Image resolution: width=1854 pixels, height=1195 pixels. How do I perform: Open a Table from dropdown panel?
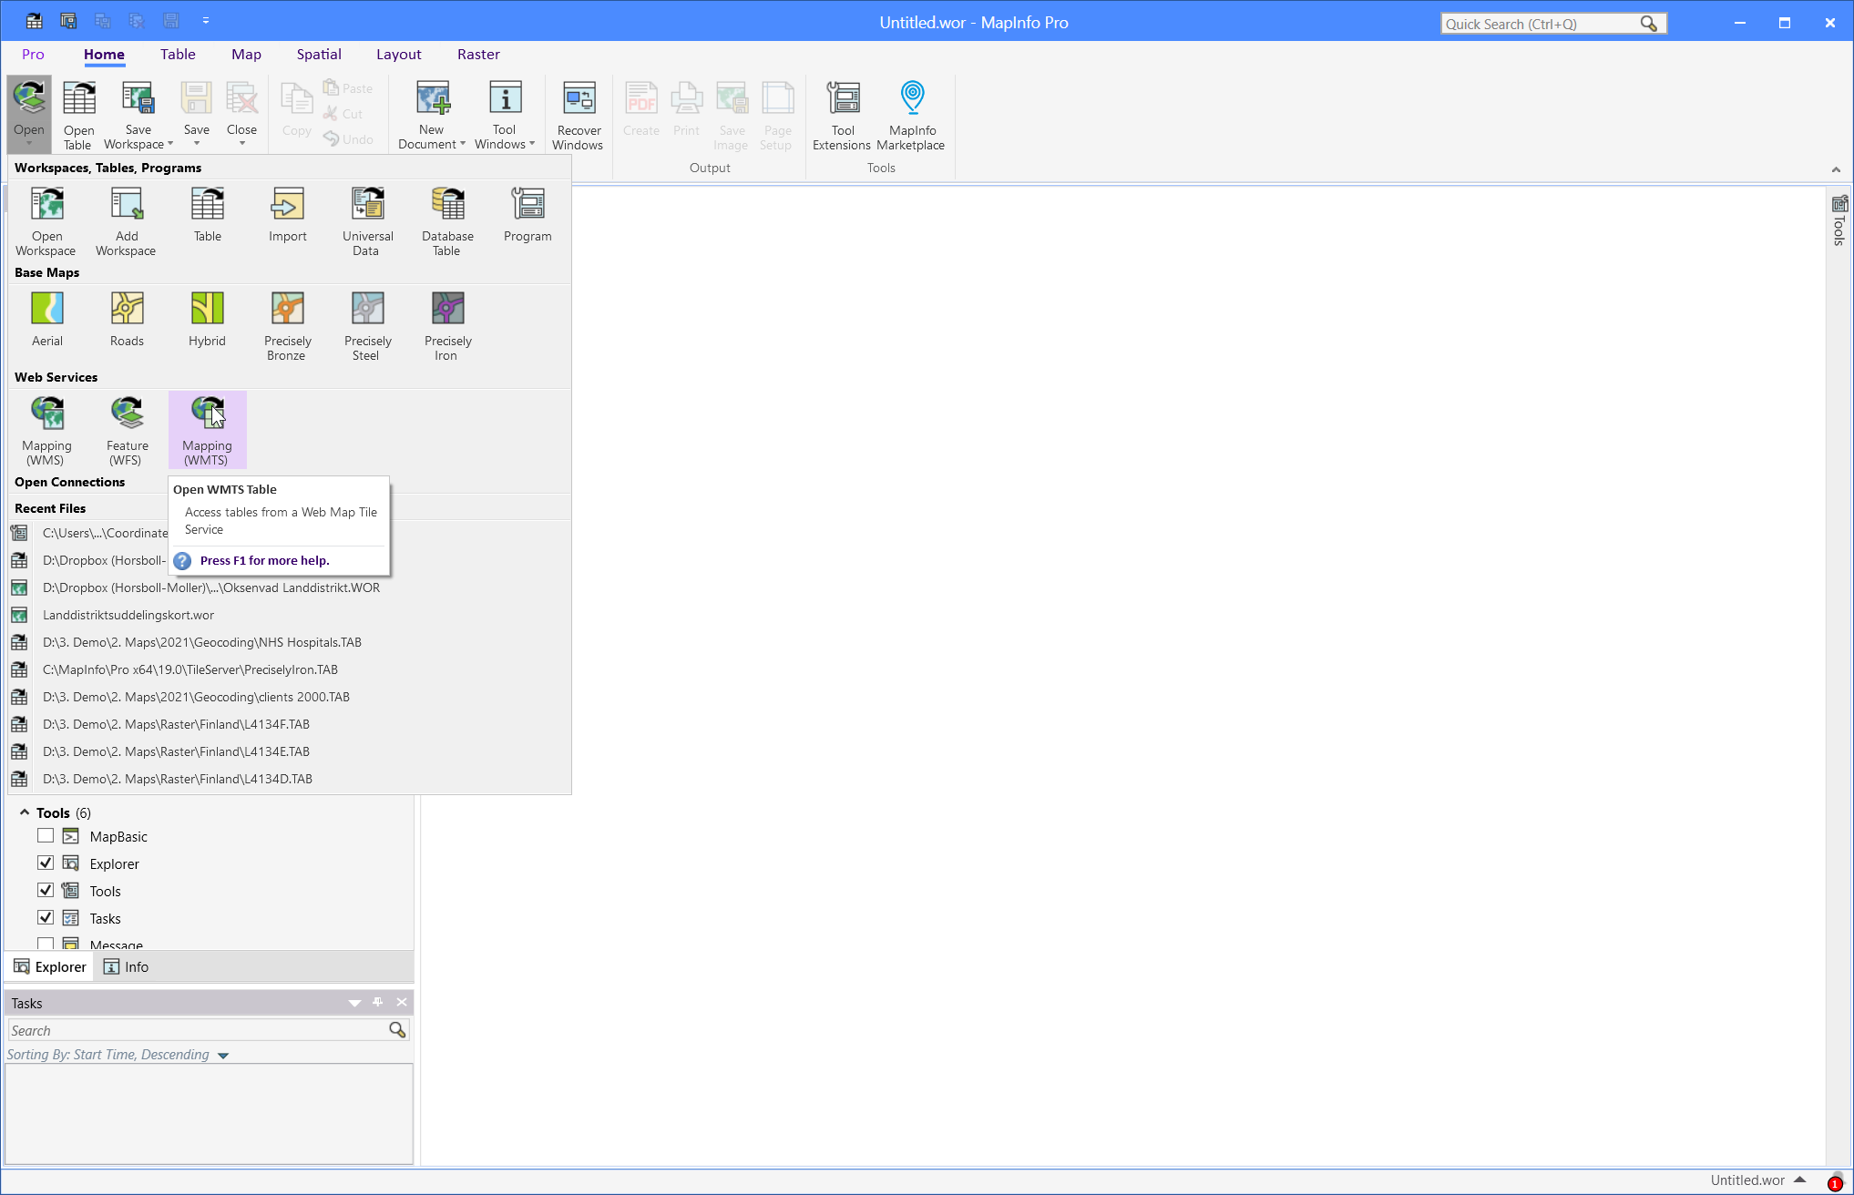(207, 215)
